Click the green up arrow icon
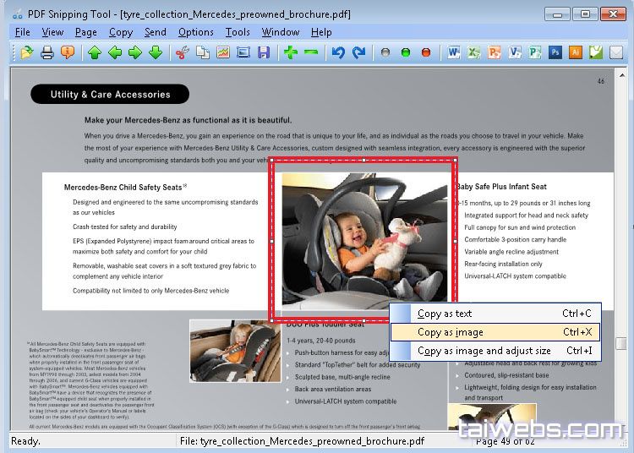The image size is (634, 453). pos(95,52)
